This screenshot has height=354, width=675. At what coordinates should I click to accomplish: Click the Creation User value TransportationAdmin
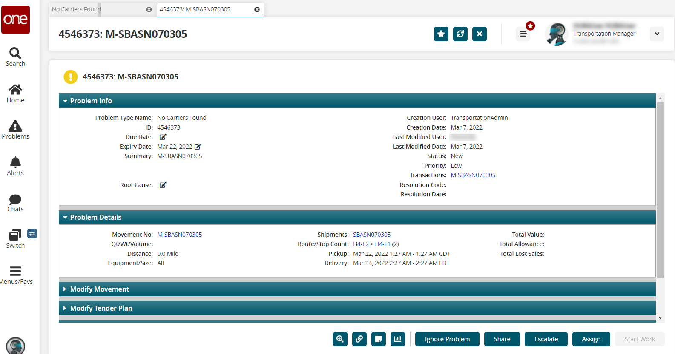479,118
